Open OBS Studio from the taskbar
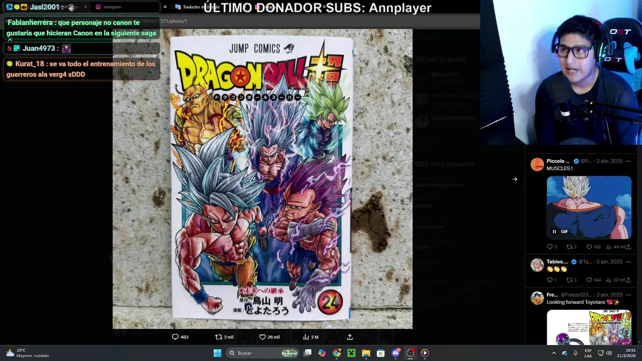642x361 pixels. [410, 353]
